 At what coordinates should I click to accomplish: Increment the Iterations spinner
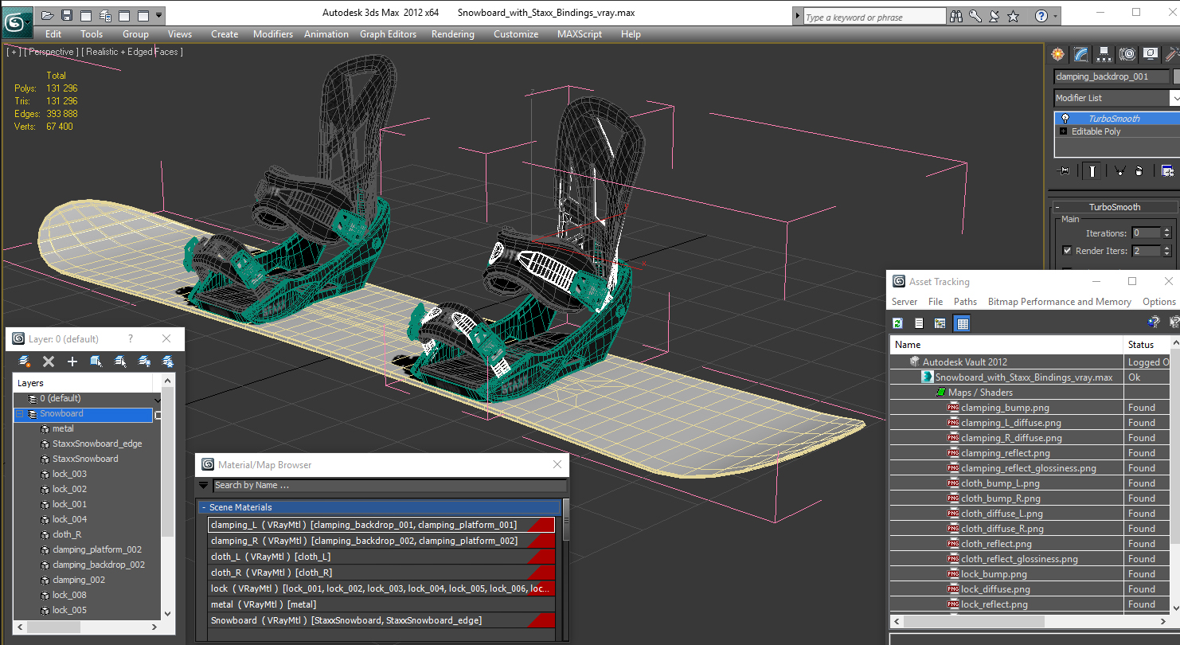pos(1166,230)
